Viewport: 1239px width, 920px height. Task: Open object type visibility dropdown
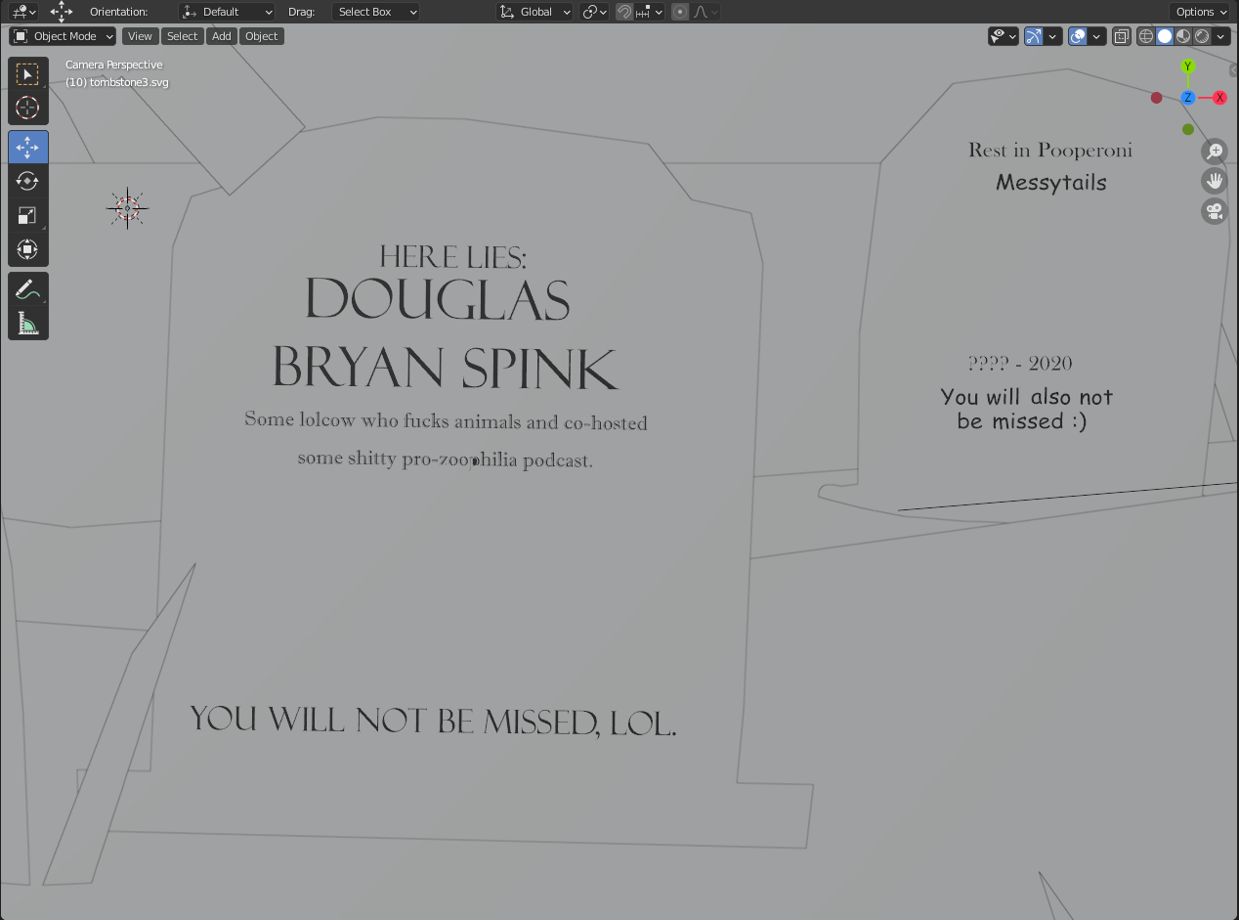[1004, 36]
